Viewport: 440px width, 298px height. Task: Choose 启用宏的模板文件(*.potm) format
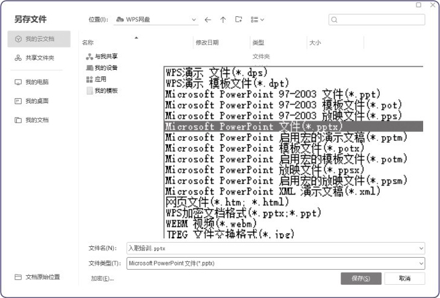click(x=294, y=159)
